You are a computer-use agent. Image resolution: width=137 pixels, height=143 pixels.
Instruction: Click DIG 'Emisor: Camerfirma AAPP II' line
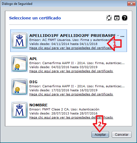[77, 86]
